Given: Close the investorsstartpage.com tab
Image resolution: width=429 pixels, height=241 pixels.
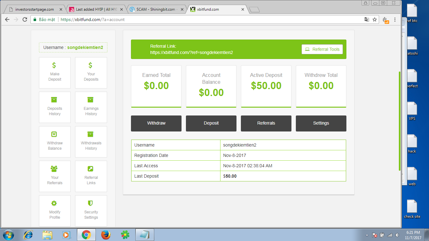Looking at the screenshot, I should coord(61,9).
